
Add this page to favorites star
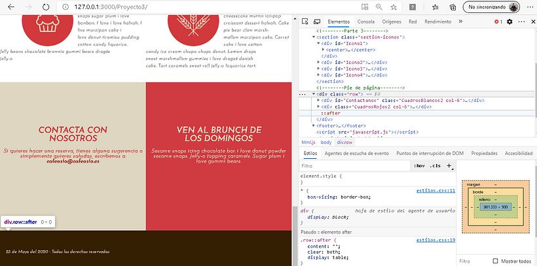(394, 7)
